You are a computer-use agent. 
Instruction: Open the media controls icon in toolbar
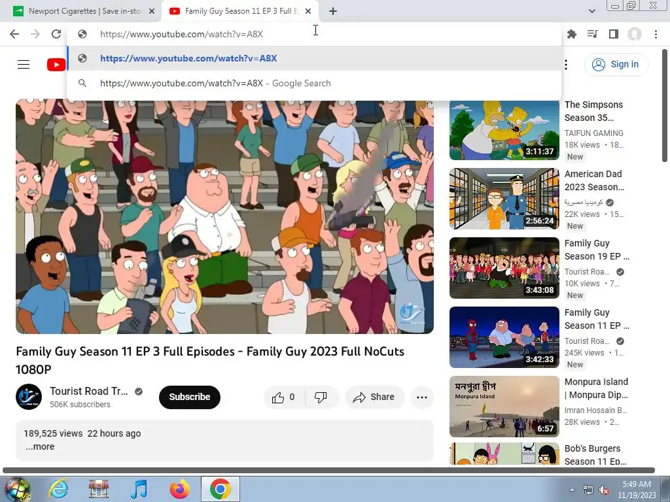click(x=593, y=34)
